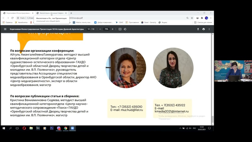Click the page number field showing 10
The width and height of the screenshot is (252, 142).
click(89, 29)
